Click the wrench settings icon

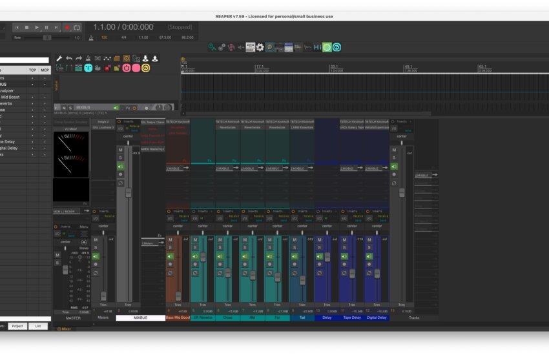59,59
